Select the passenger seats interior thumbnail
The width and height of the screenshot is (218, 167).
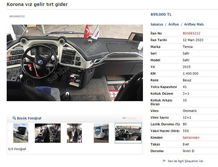(48, 133)
